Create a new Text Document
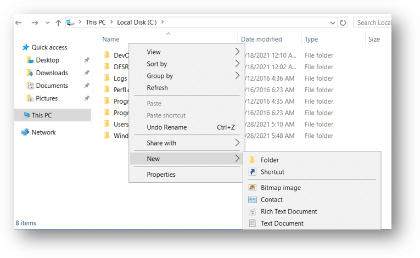This screenshot has width=420, height=258. [312, 223]
